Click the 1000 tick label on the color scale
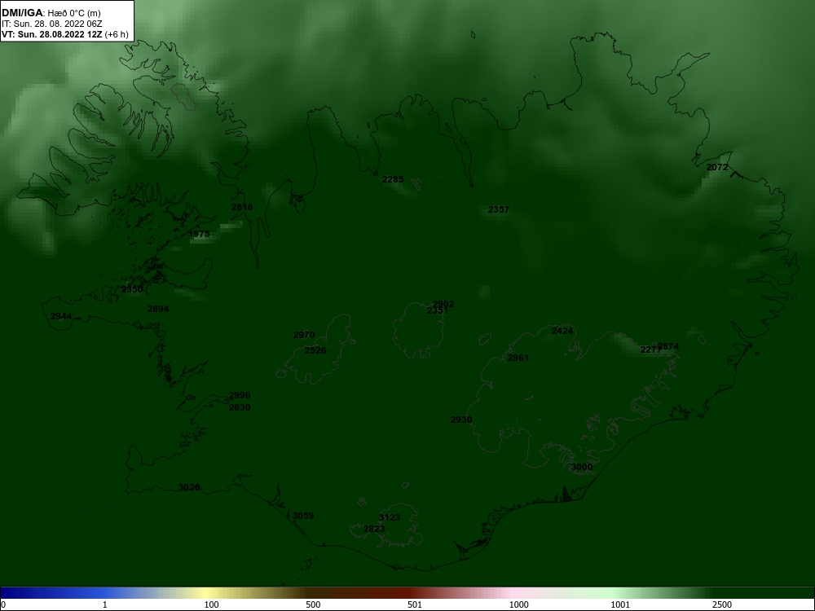 518,604
